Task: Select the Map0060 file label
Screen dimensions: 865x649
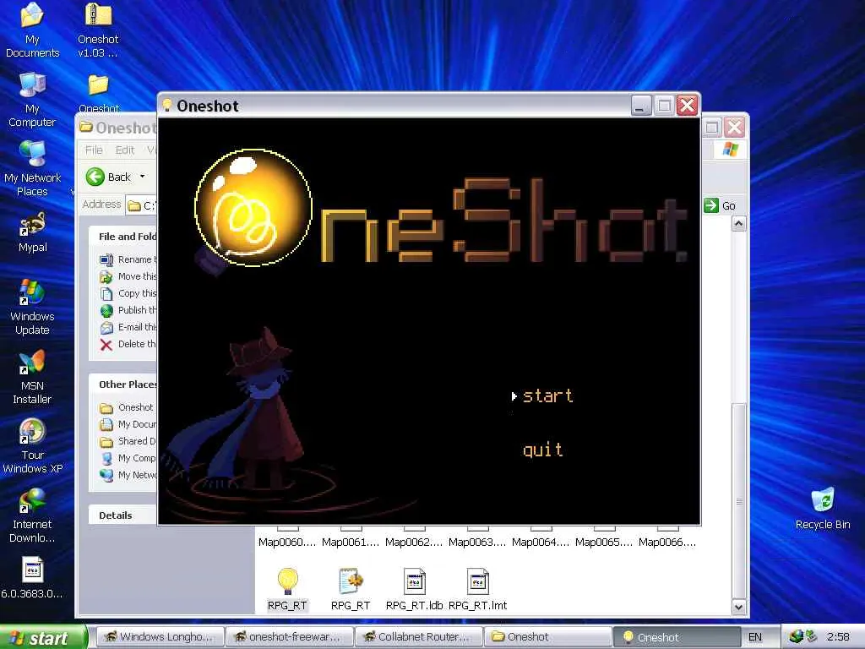Action: click(287, 542)
